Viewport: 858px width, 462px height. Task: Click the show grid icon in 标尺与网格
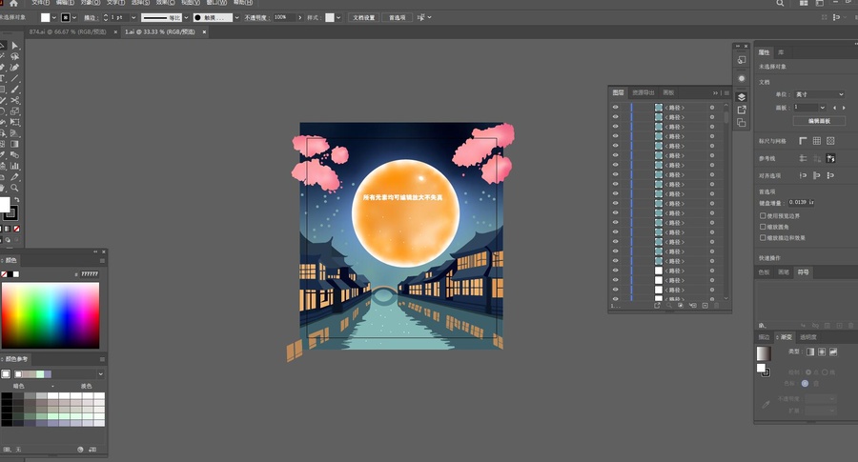[x=816, y=141]
